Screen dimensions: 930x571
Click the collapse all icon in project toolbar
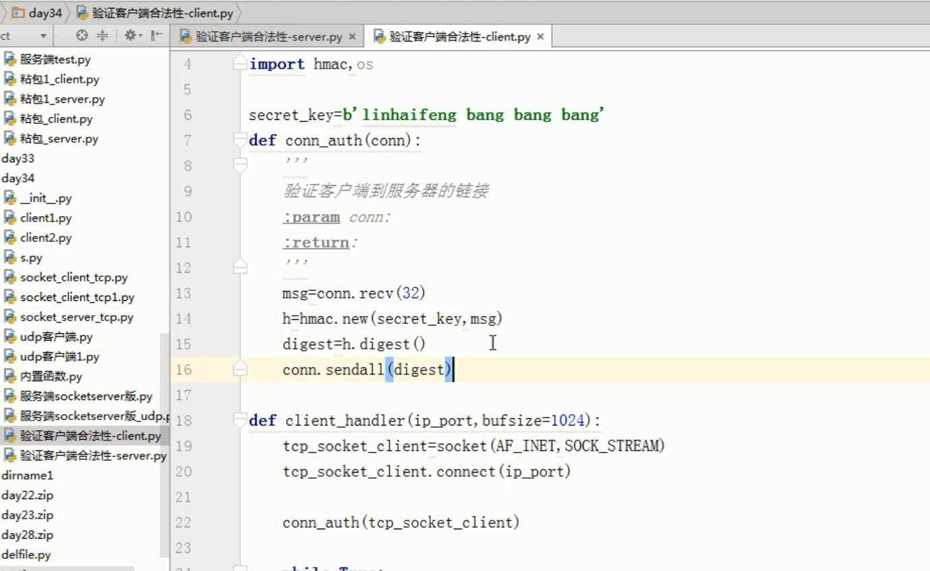(x=103, y=36)
